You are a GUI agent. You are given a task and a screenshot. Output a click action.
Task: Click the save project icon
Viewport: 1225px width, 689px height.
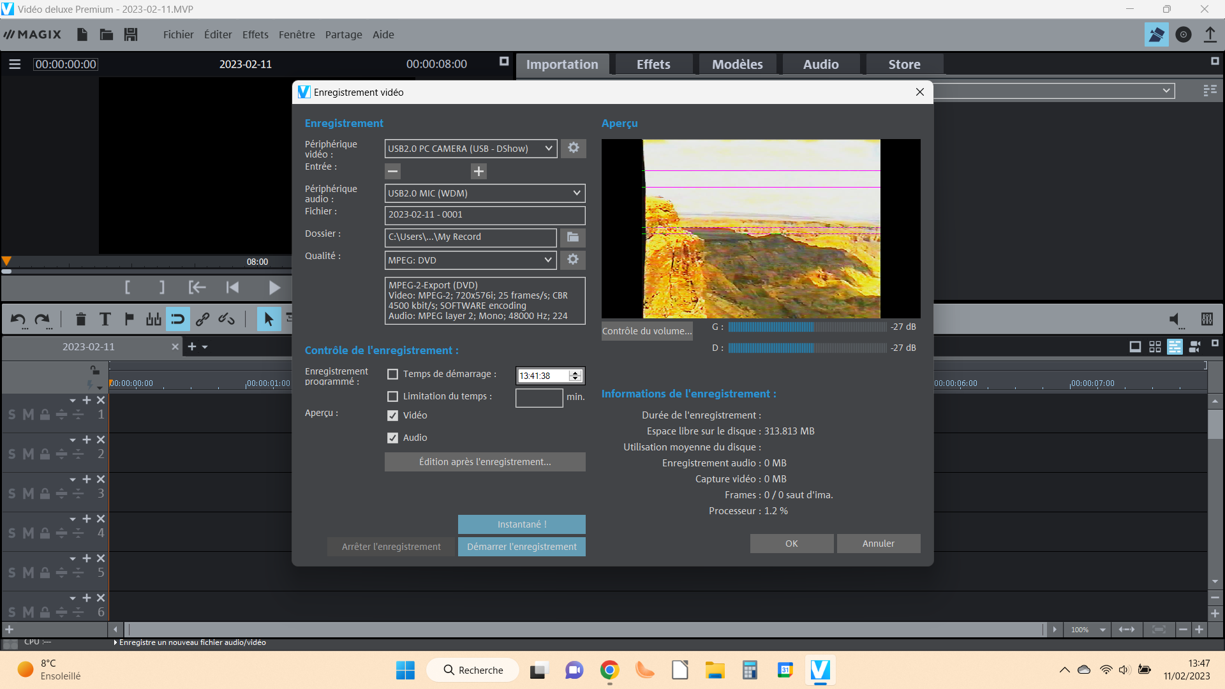[x=131, y=34]
